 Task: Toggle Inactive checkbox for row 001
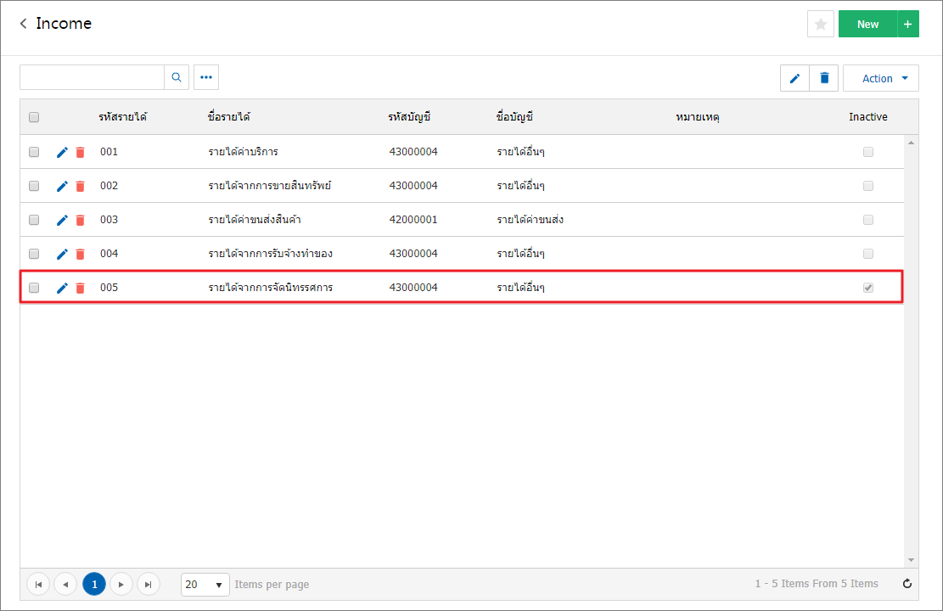[x=867, y=152]
